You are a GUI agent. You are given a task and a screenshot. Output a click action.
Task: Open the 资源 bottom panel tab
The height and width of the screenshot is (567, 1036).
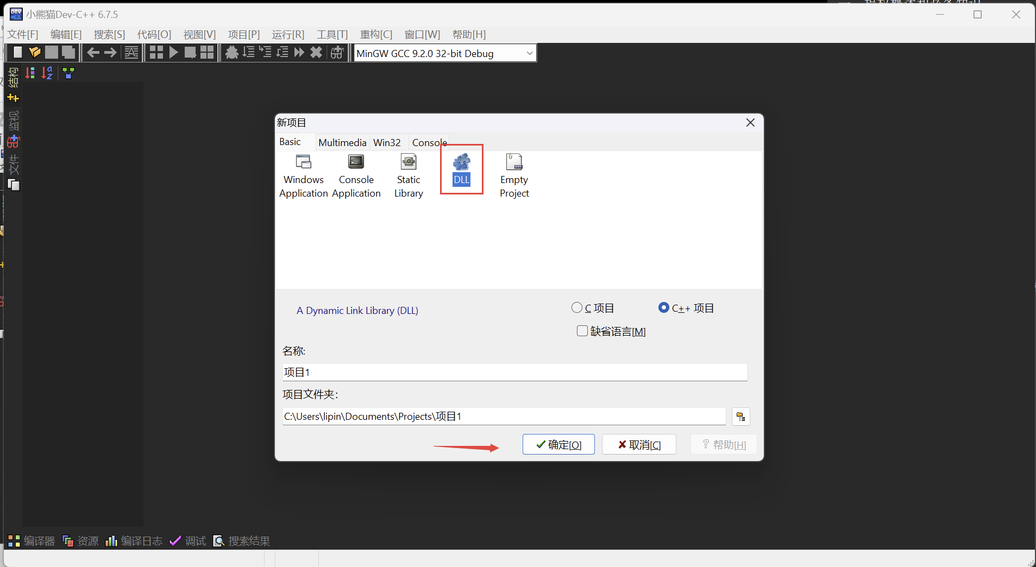[x=80, y=541]
